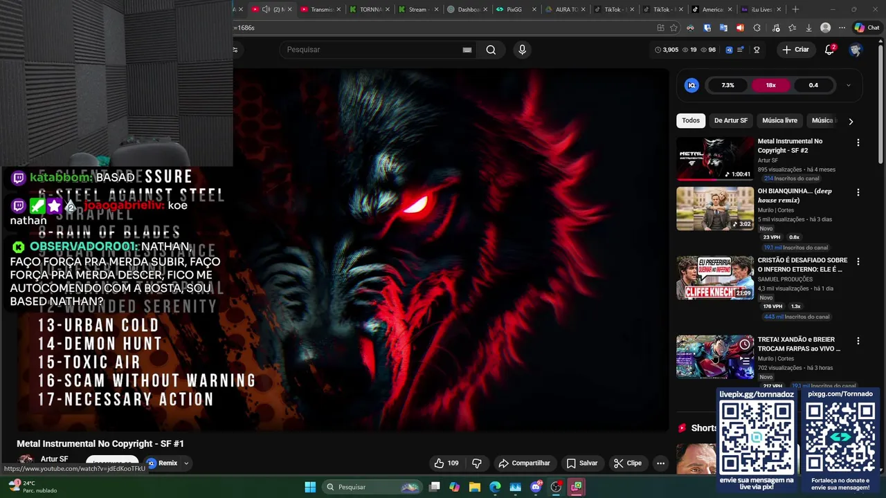886x498 pixels.
Task: Switch to the iLu Lives browser tab
Action: [x=761, y=10]
